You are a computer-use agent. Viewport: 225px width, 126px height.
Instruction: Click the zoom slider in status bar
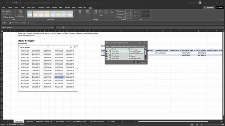coord(212,125)
